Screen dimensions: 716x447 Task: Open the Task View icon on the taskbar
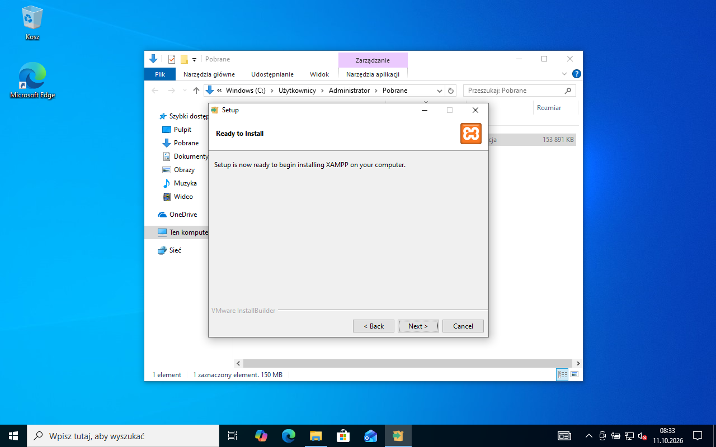233,436
